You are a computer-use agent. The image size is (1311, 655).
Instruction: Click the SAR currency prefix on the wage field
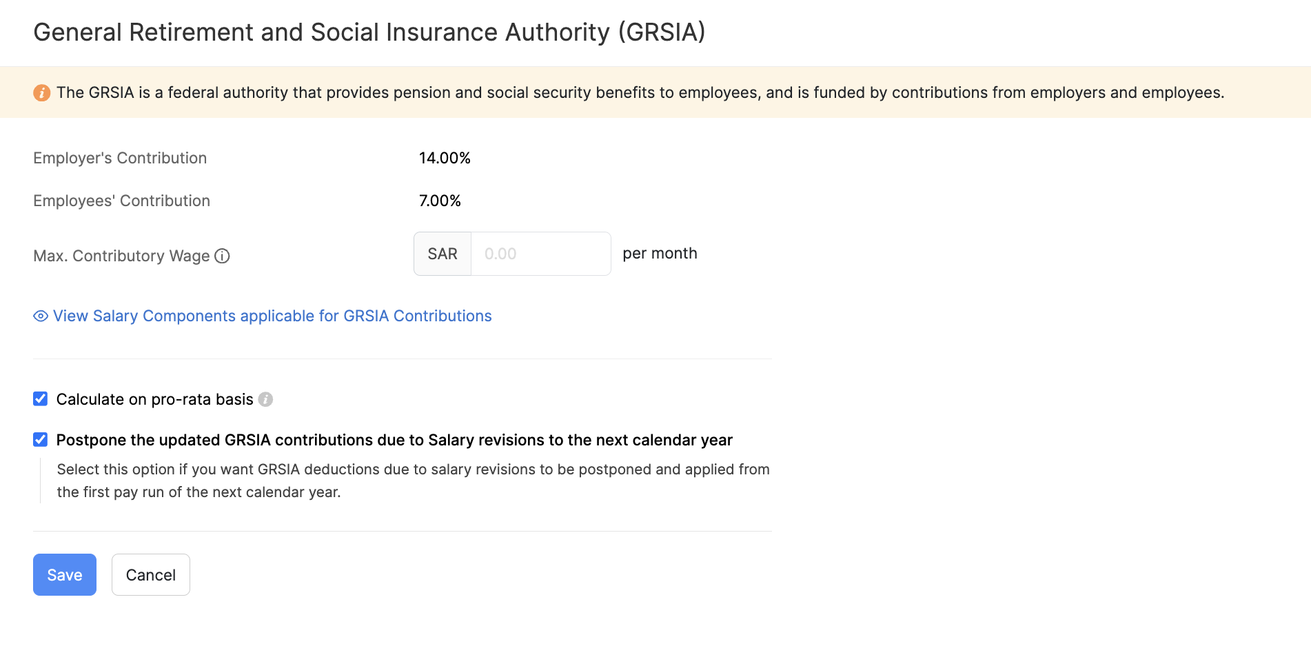pos(442,253)
